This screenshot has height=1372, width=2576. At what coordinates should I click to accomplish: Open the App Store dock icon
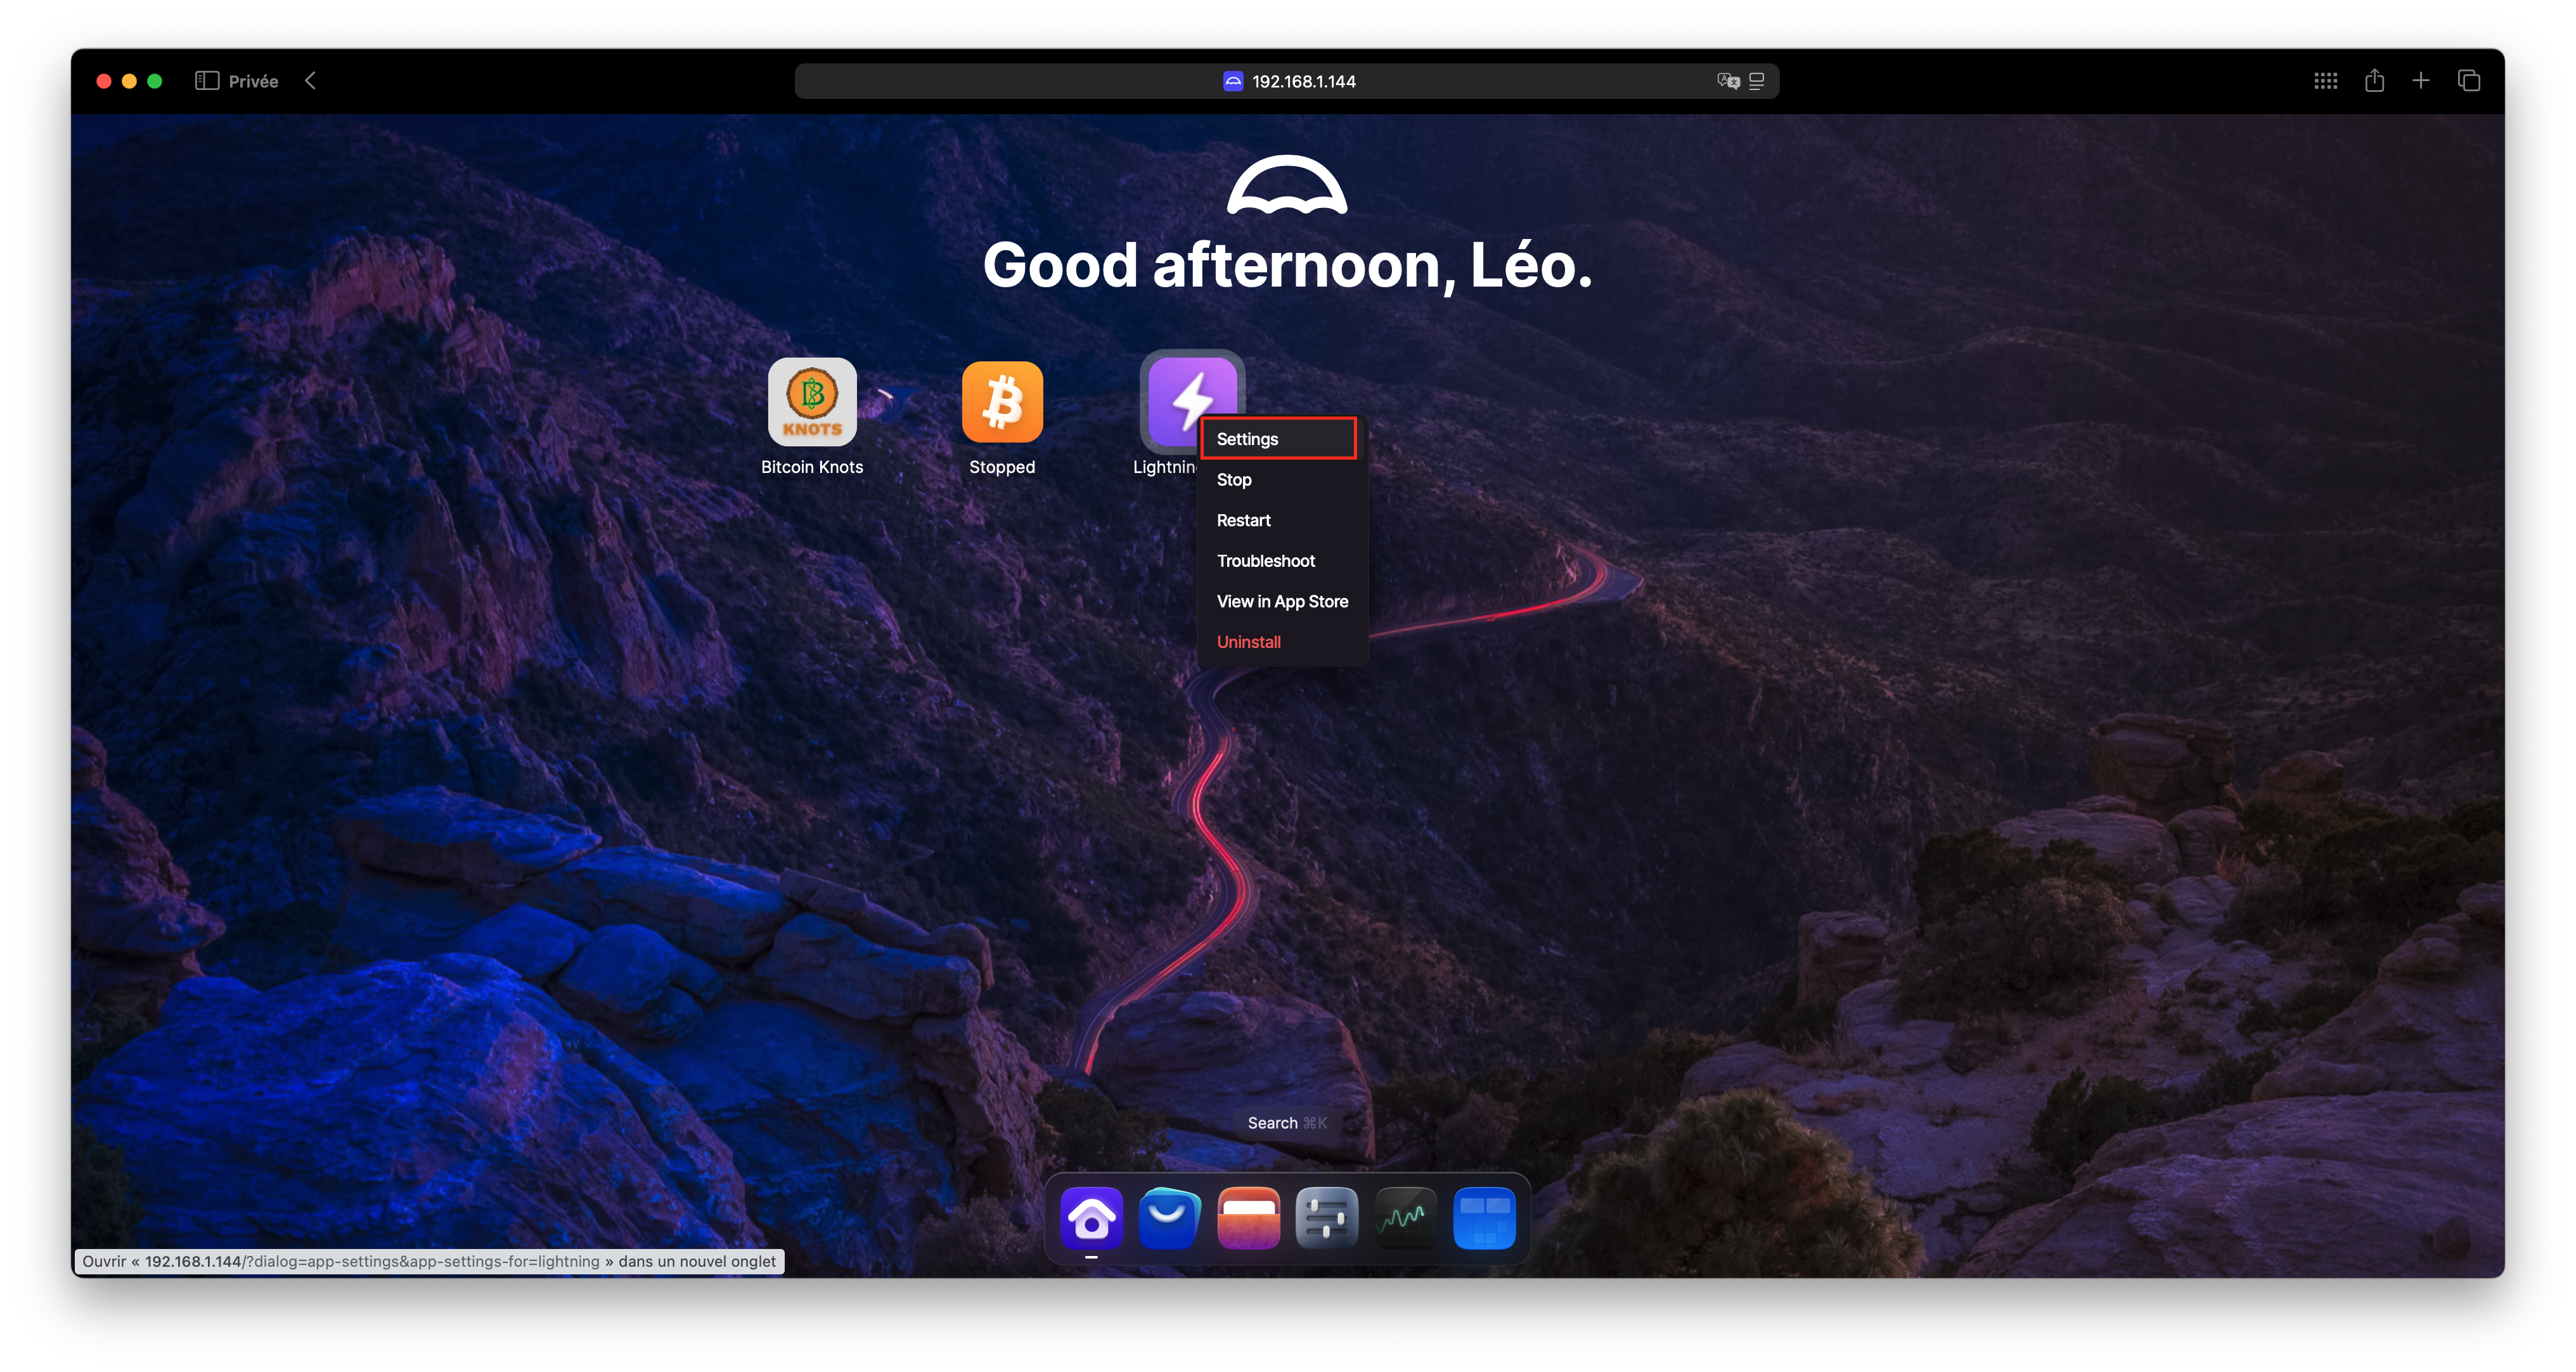[x=1169, y=1218]
